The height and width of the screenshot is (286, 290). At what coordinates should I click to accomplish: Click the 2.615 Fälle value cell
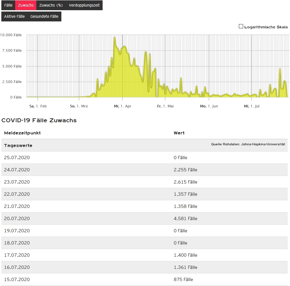[x=185, y=182]
